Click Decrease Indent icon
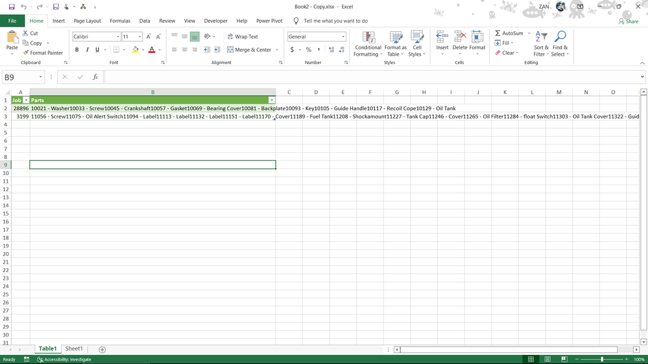The width and height of the screenshot is (648, 364). tap(207, 49)
